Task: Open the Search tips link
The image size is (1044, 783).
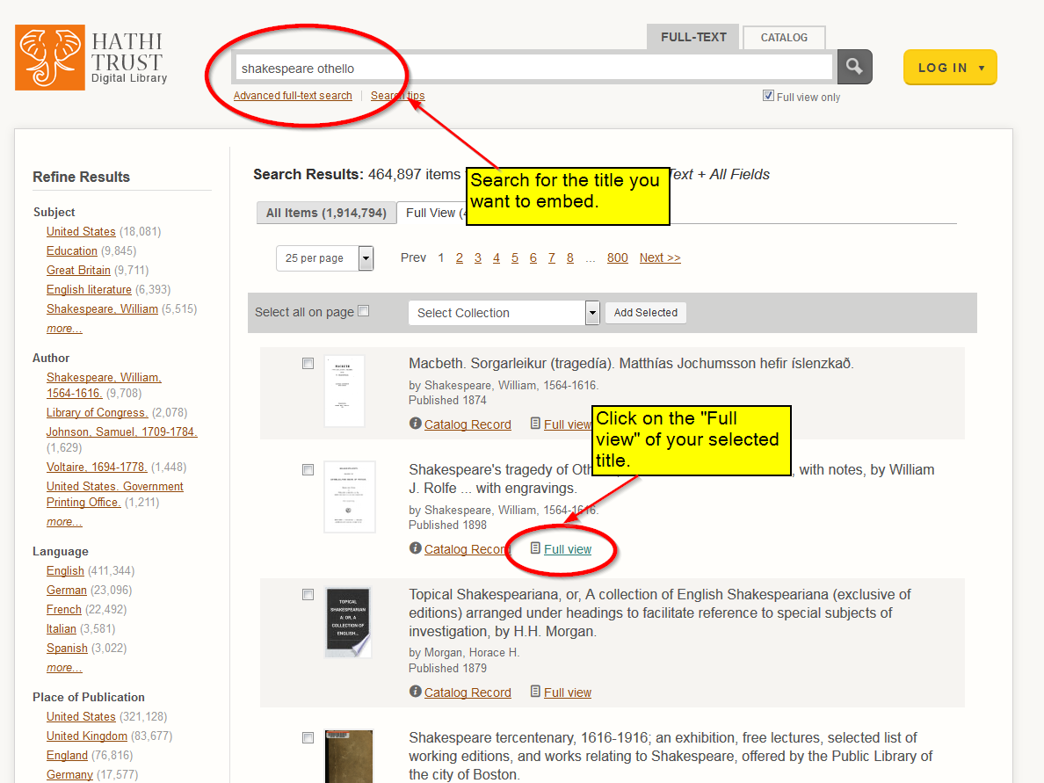Action: [397, 96]
